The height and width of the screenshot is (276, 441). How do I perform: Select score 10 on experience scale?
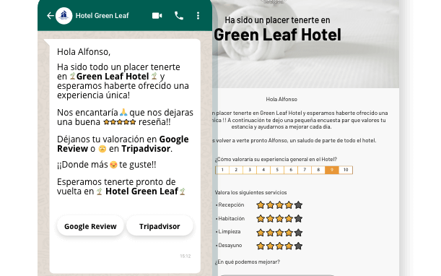346,170
